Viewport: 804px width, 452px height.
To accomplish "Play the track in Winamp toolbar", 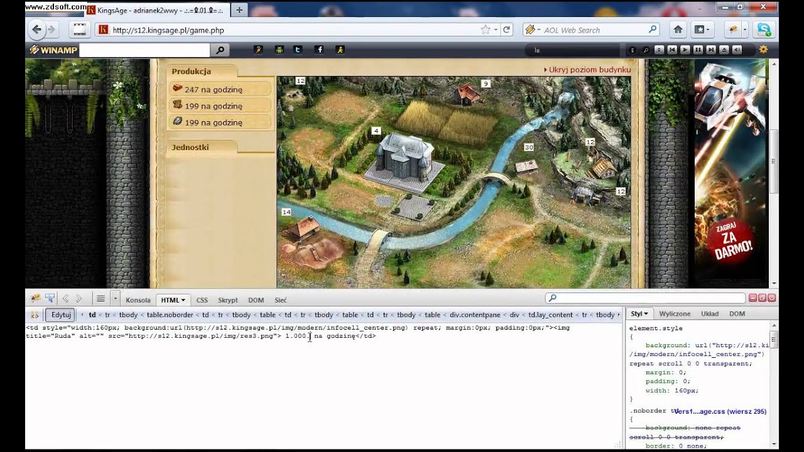I will (685, 50).
